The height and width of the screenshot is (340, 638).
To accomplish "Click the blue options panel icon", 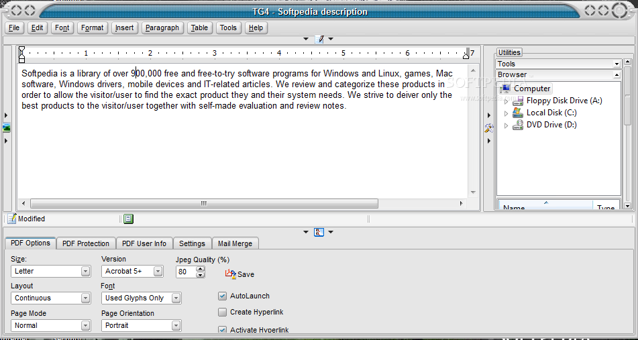I will click(319, 232).
